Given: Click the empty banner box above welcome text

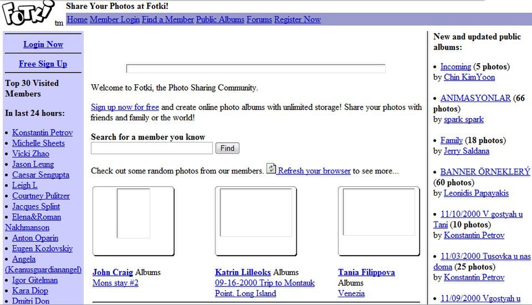Looking at the screenshot, I should point(256,69).
